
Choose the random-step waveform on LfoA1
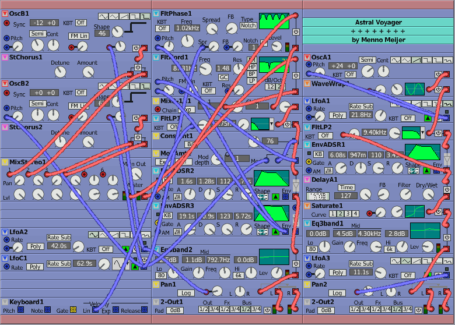[448, 104]
